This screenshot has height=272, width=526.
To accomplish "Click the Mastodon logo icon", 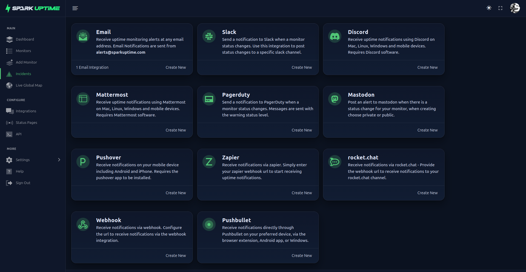I will [335, 99].
